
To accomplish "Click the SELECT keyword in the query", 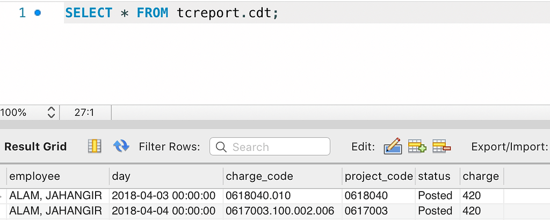I will click(89, 13).
